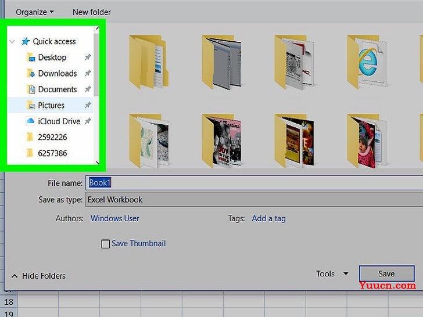
Task: Select the folder thumbnail with orange framed pictures
Action: click(295, 141)
